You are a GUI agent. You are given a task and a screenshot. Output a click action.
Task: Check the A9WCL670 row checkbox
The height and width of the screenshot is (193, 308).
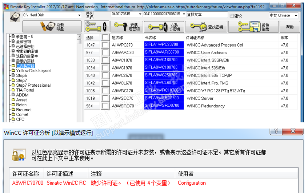click(105, 83)
